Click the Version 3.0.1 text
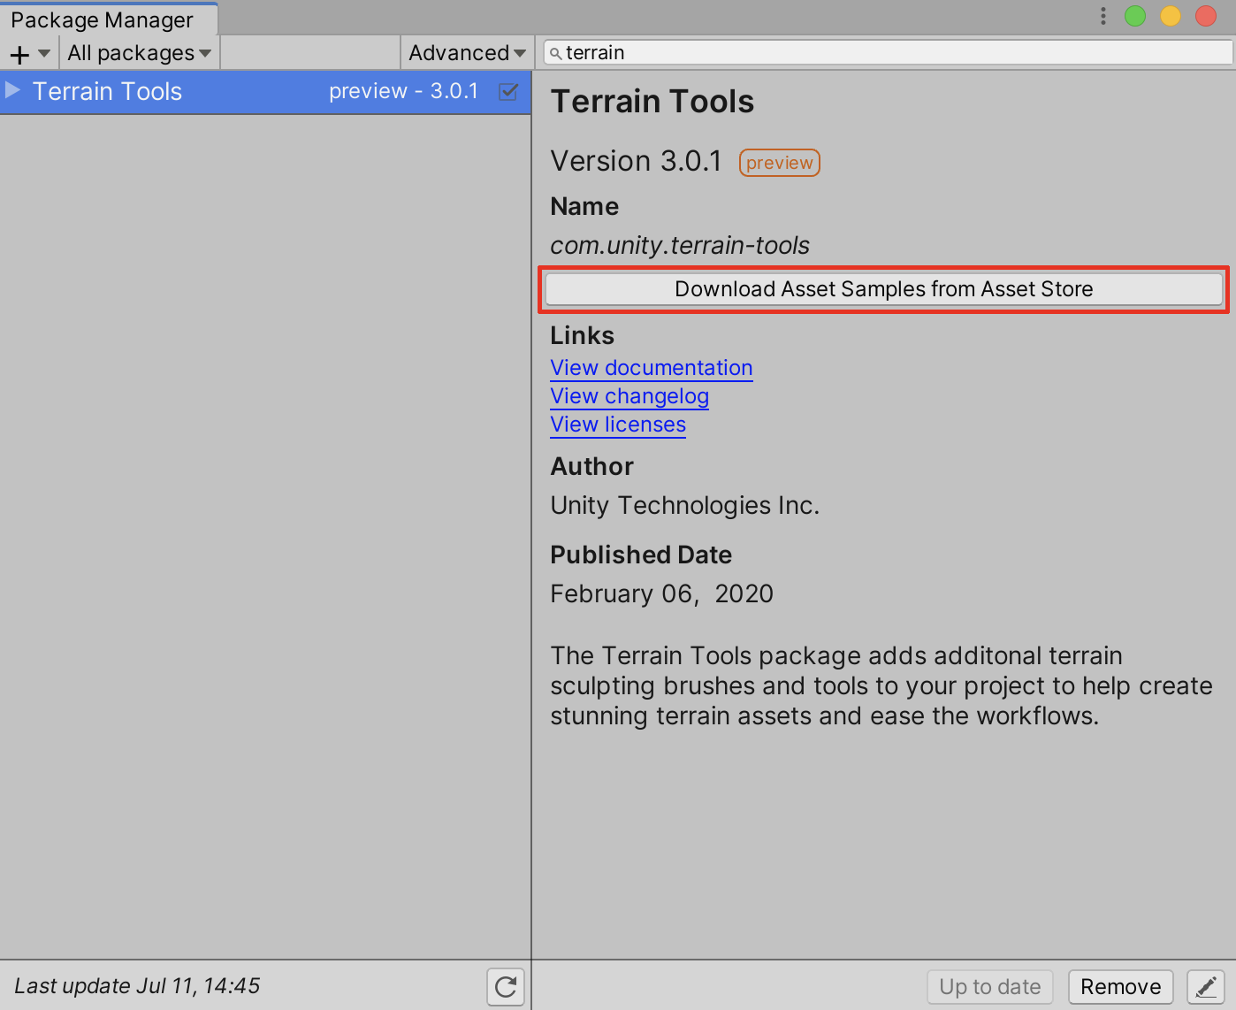Screen dimensions: 1236x1010 (637, 161)
